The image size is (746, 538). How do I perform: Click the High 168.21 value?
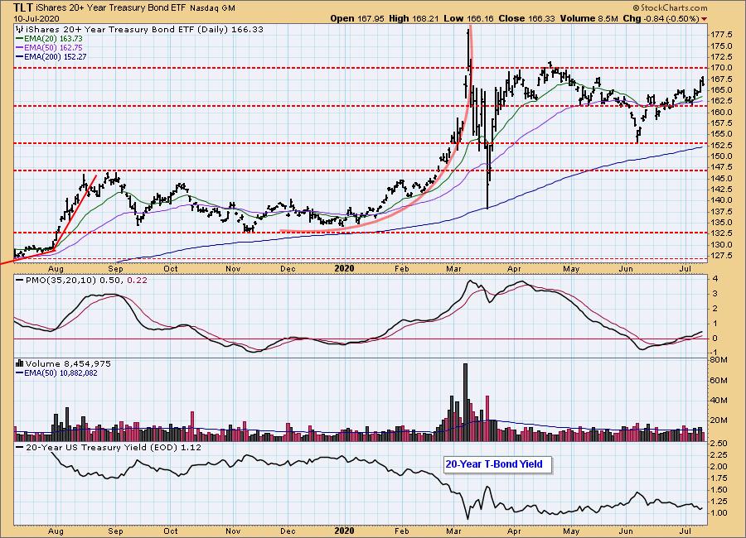pyautogui.click(x=414, y=18)
